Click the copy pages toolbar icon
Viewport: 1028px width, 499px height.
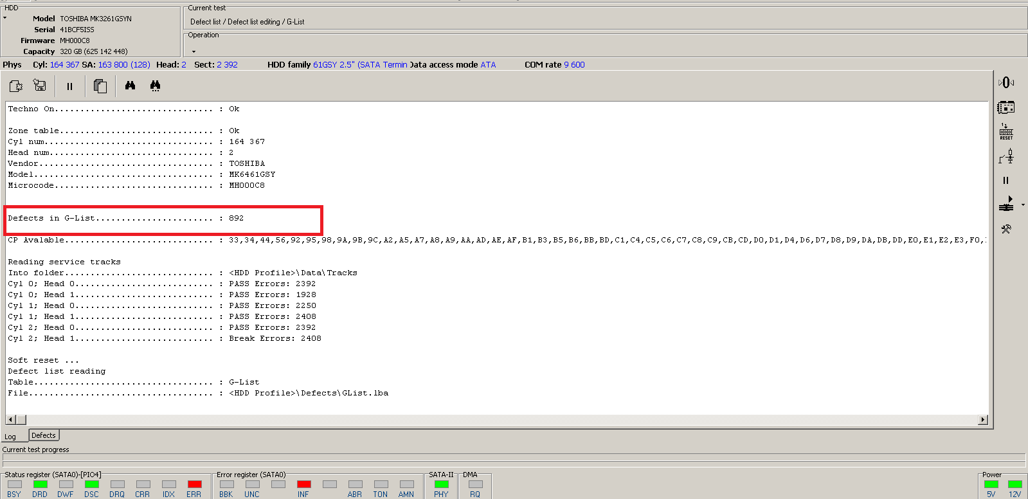100,86
